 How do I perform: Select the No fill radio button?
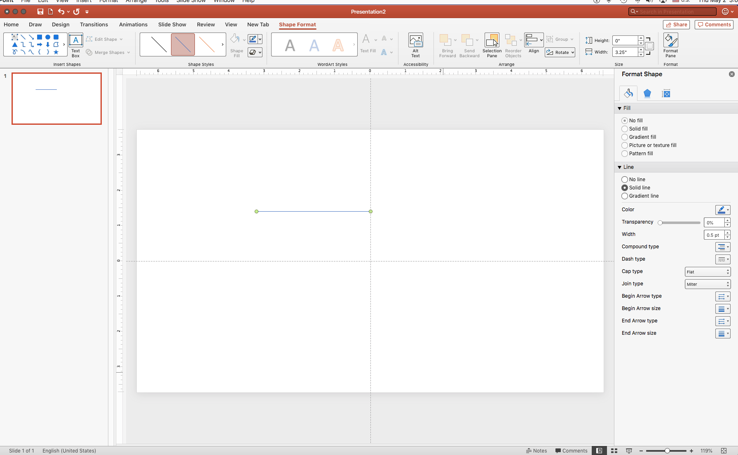click(625, 121)
